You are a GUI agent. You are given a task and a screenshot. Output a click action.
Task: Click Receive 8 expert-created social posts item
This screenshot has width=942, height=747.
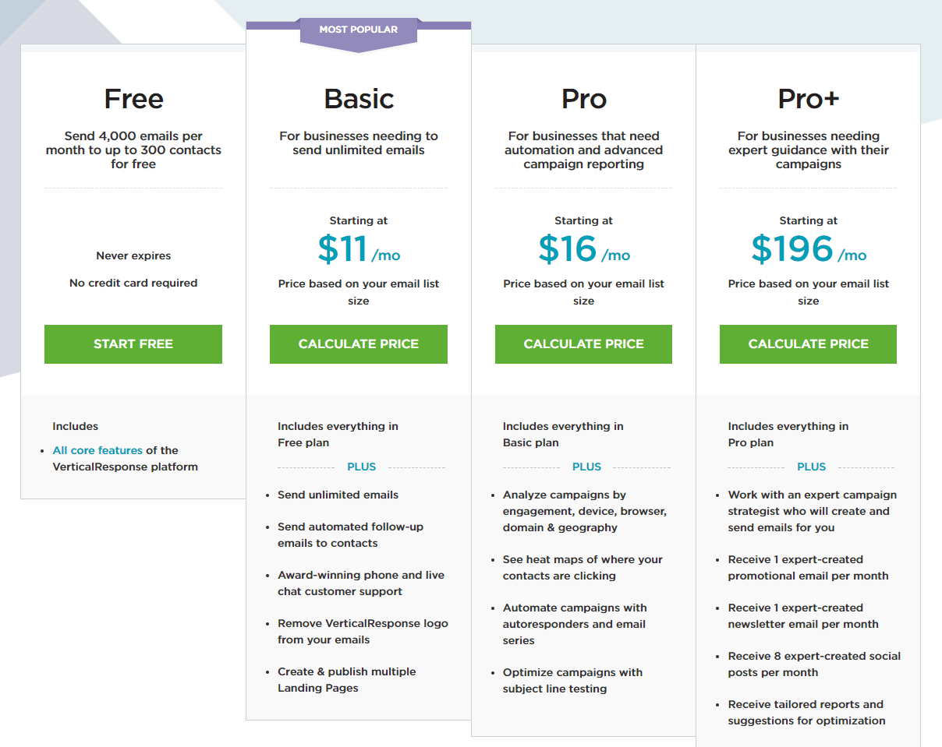[x=814, y=664]
